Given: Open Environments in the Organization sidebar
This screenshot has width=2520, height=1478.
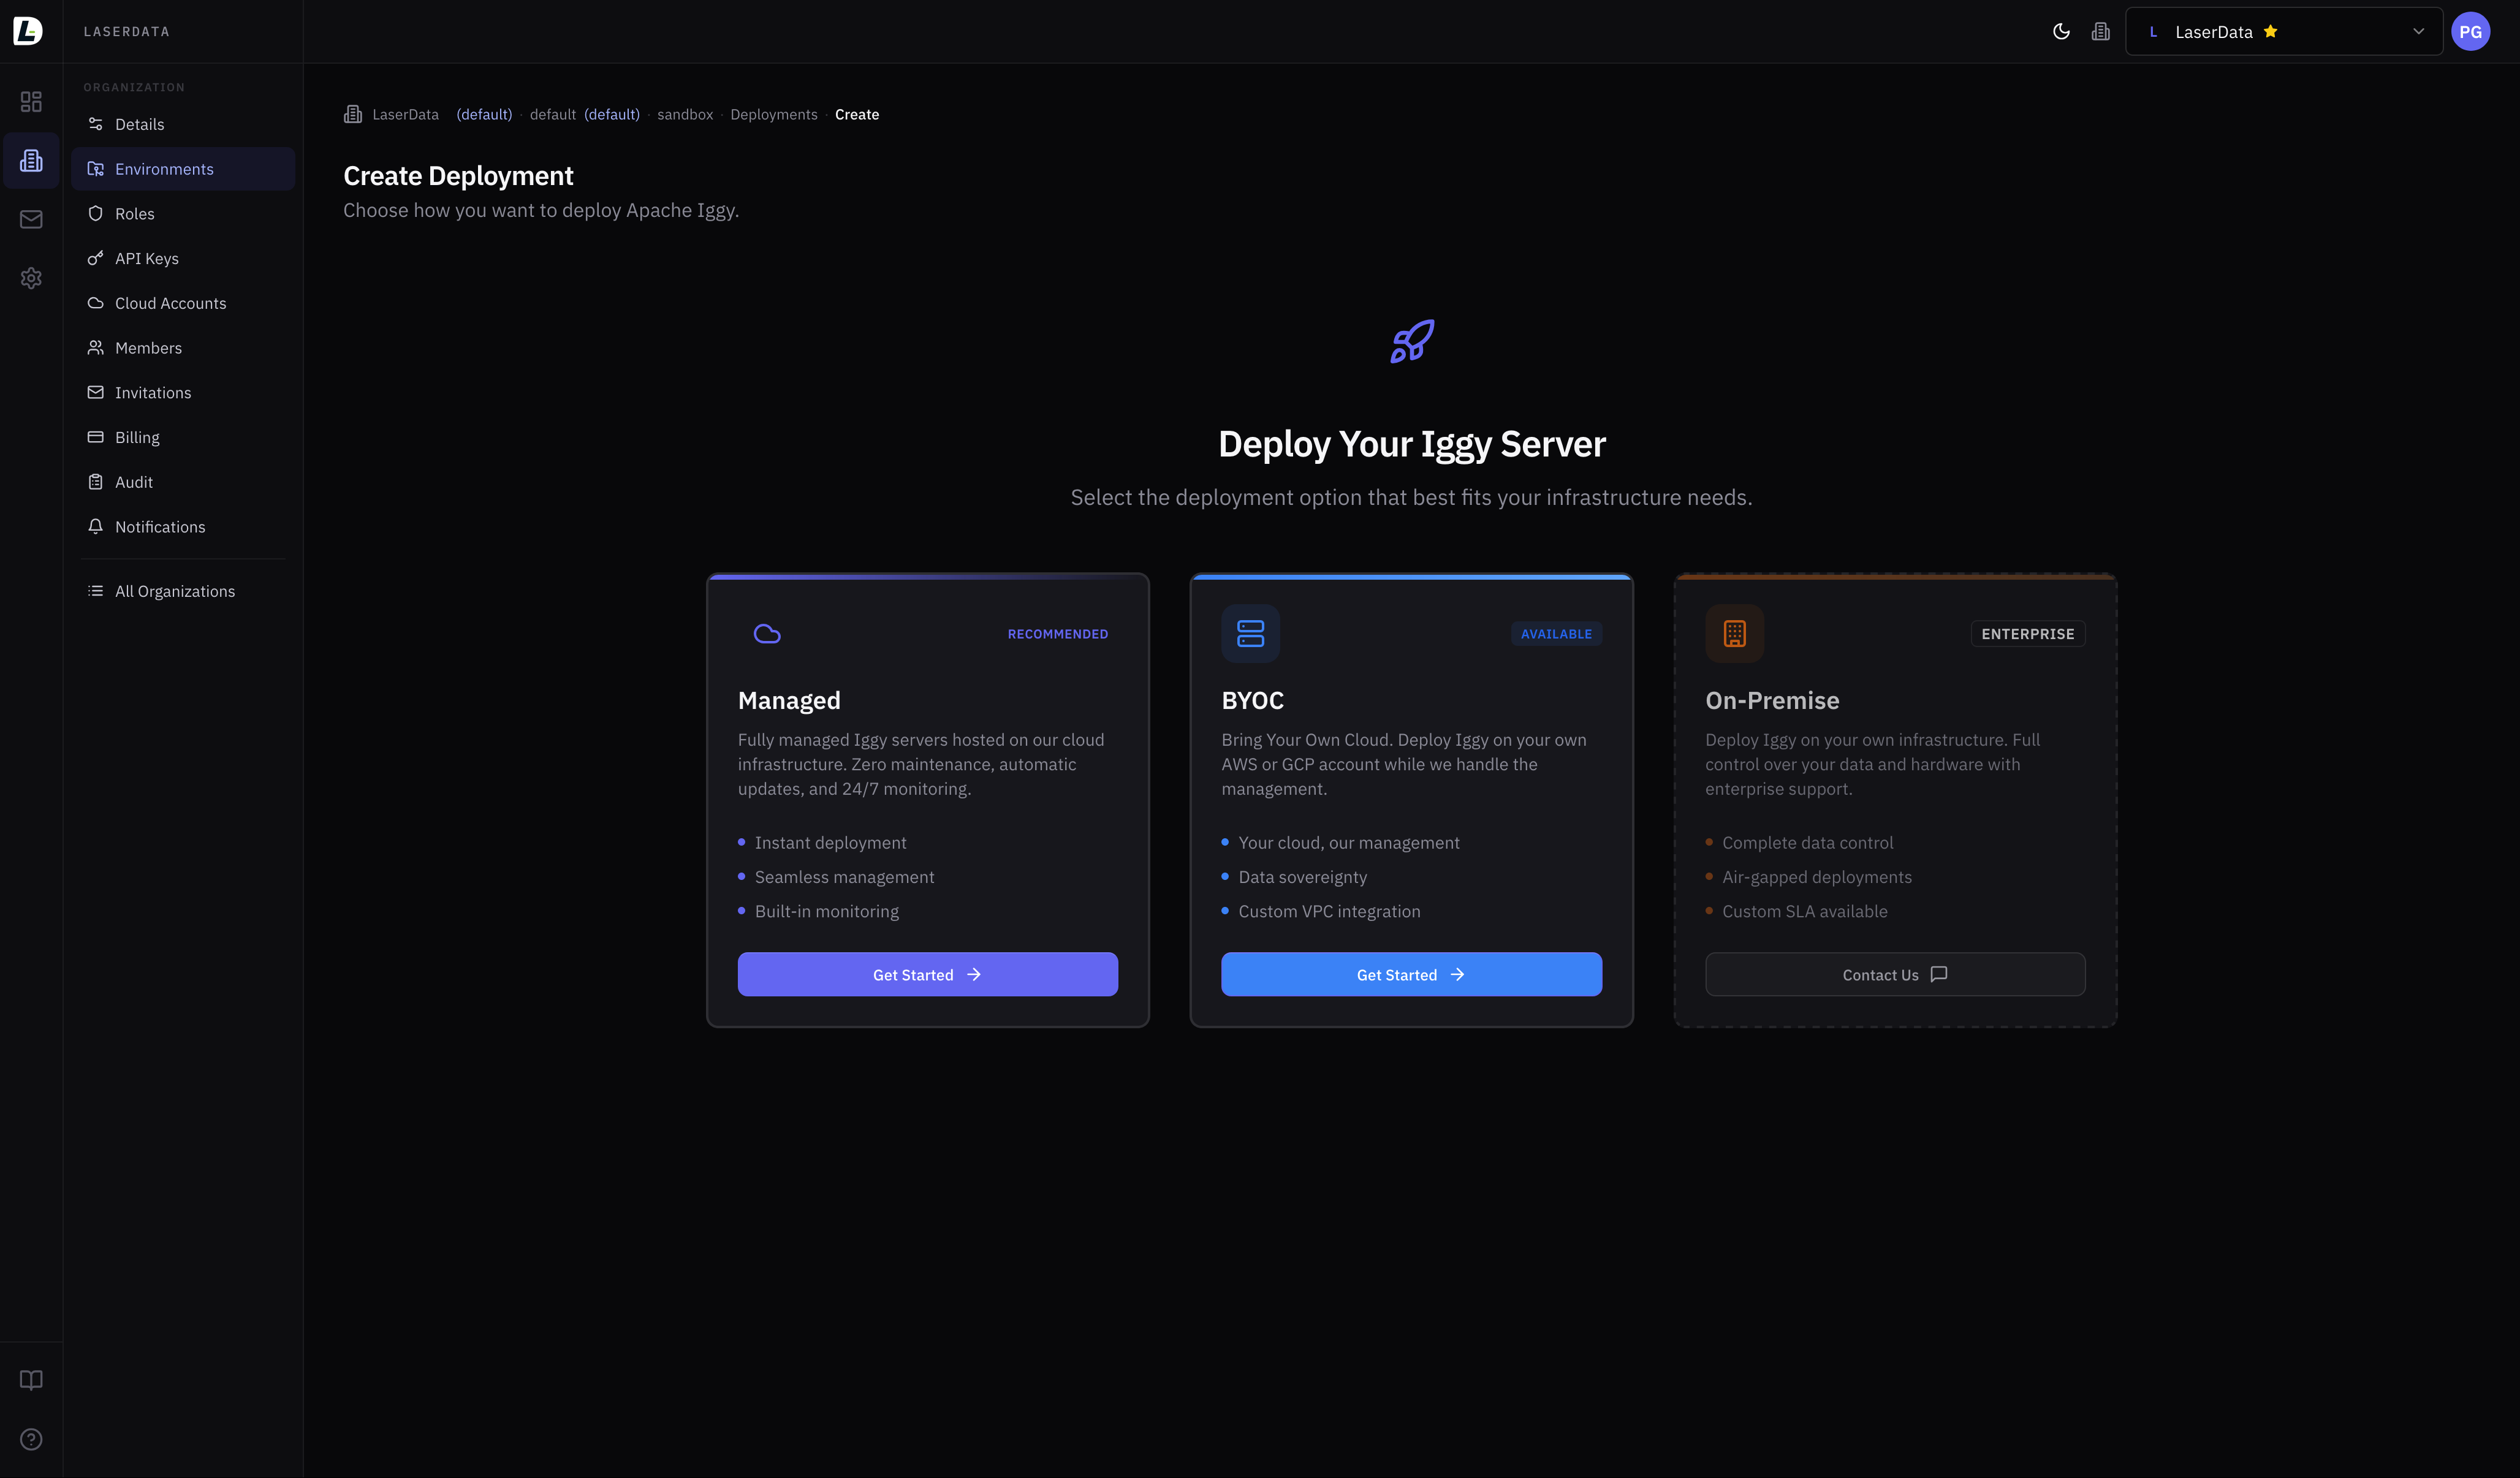Looking at the screenshot, I should coord(164,168).
